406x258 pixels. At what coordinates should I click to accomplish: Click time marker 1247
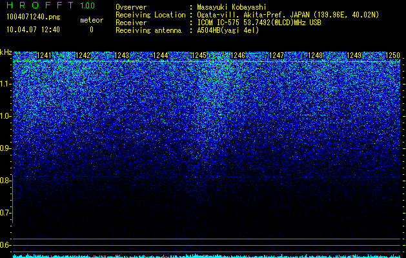(x=276, y=55)
